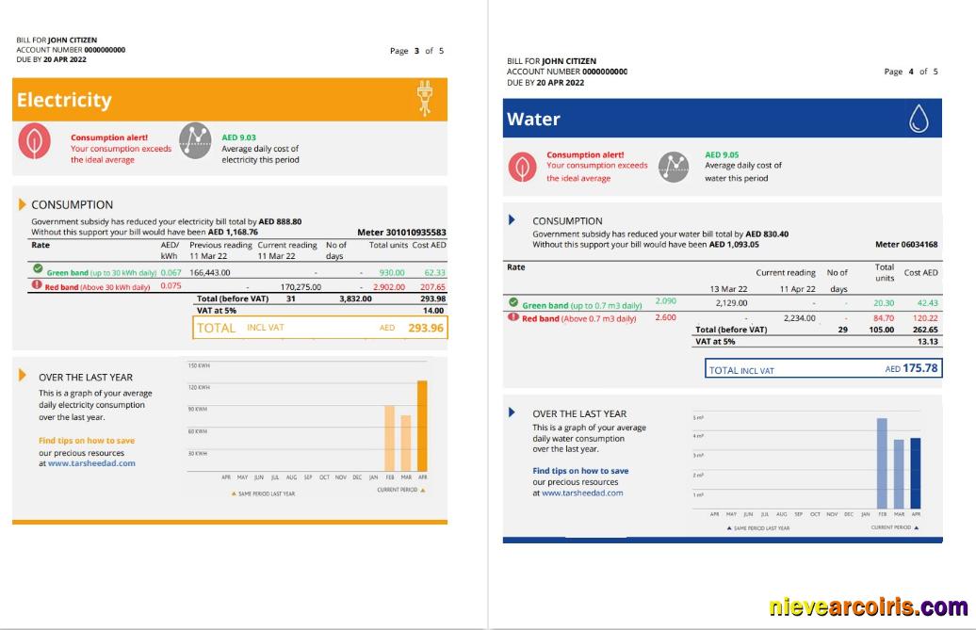Click the water droplet icon in the Water header
This screenshot has height=630, width=976.
tap(920, 121)
